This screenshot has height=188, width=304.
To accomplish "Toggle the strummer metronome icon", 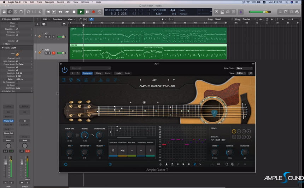I will click(195, 164).
